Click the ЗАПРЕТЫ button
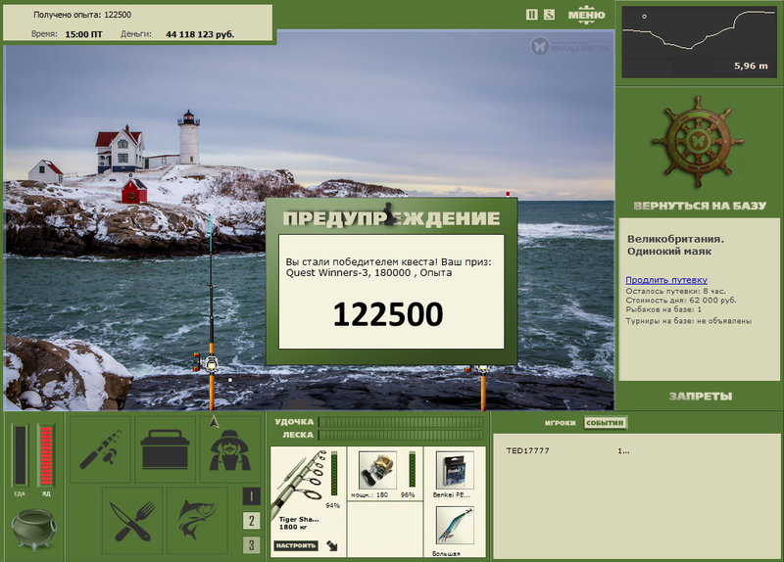This screenshot has height=562, width=784. [701, 397]
